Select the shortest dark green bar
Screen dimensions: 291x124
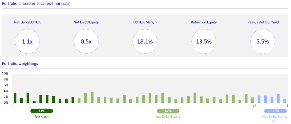(34, 102)
